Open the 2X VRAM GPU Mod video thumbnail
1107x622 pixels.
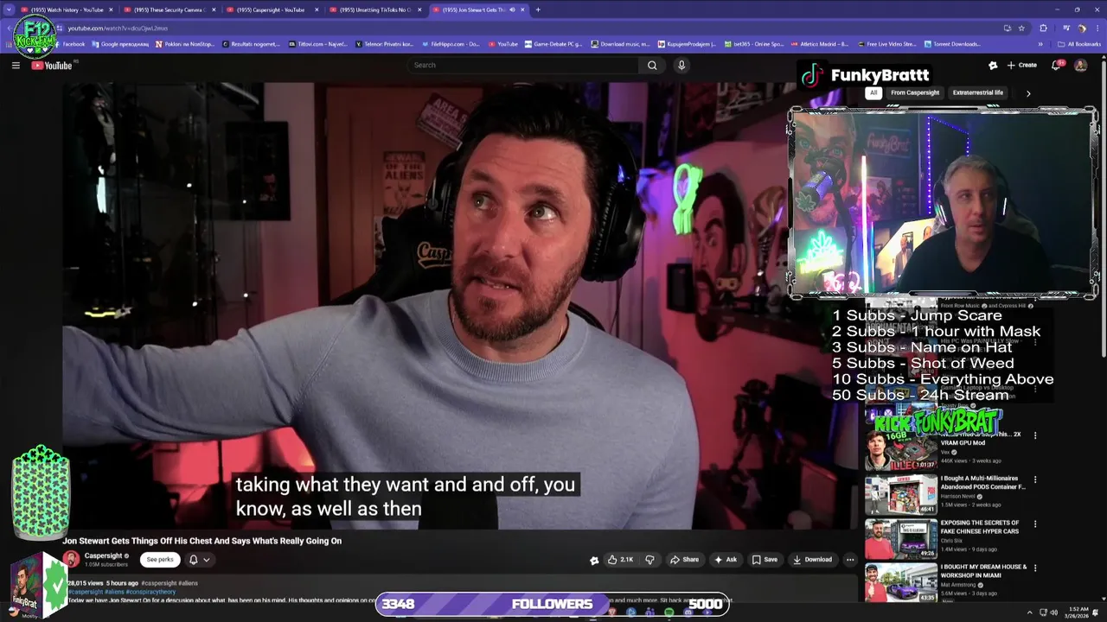click(901, 450)
